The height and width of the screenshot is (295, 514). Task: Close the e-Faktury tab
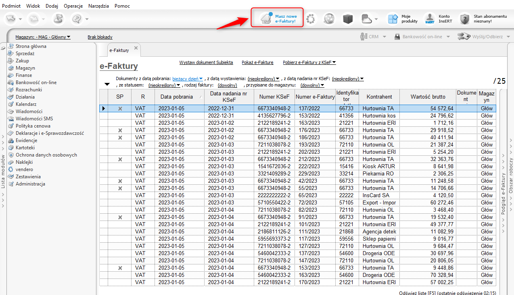[x=136, y=48]
